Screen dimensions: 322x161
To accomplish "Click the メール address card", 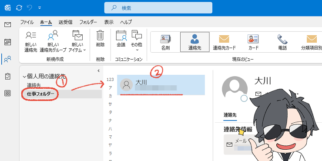I will pos(239,144).
